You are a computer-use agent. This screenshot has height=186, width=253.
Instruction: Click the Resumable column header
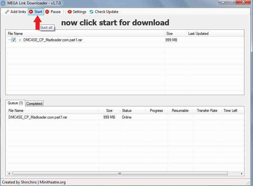point(180,111)
